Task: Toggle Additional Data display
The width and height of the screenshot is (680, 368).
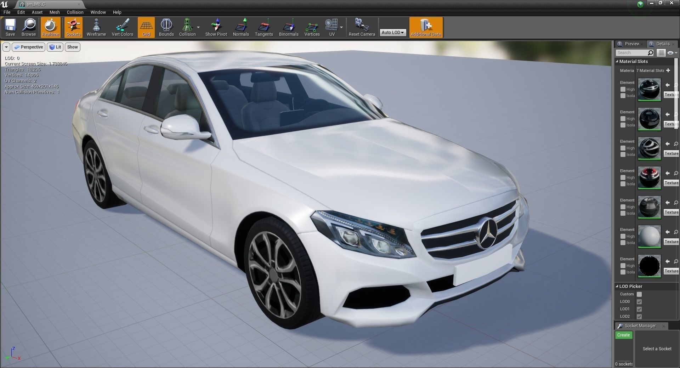Action: coord(426,27)
